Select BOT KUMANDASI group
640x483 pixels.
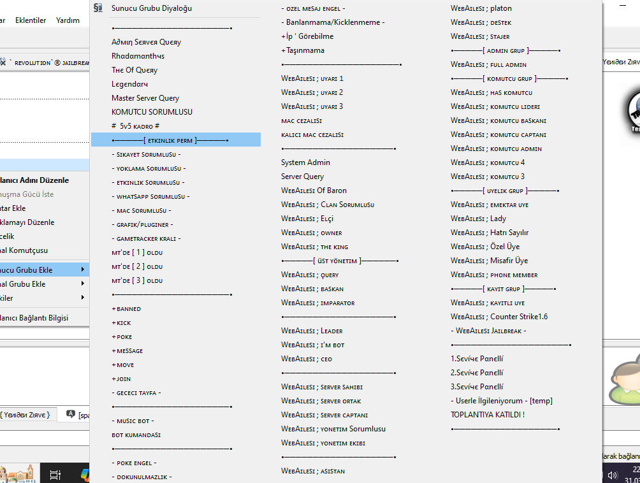coord(136,435)
